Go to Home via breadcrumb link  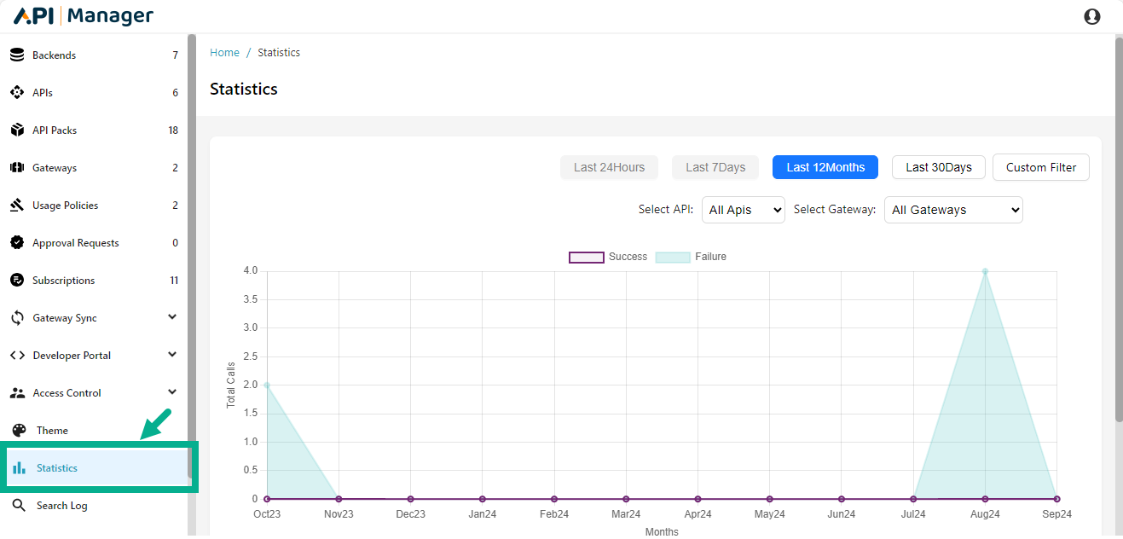click(224, 53)
